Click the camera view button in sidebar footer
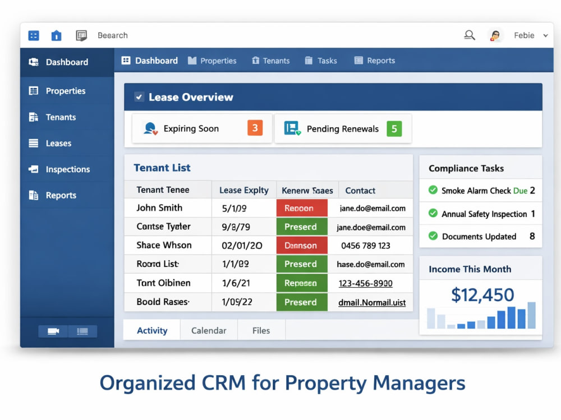 tap(53, 331)
